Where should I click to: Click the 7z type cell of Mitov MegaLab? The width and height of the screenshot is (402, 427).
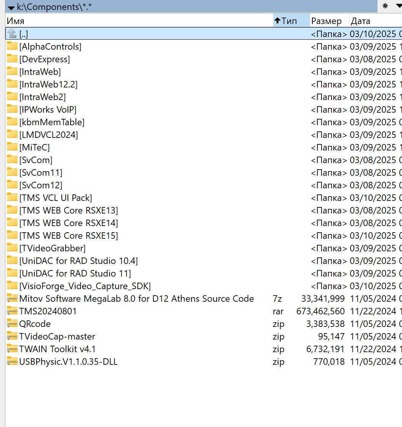(277, 299)
